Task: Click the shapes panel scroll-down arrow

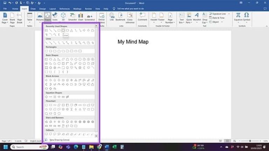Action: pos(96,136)
